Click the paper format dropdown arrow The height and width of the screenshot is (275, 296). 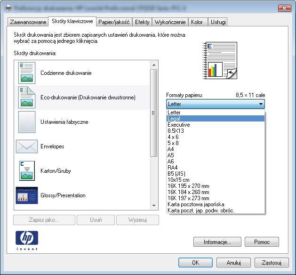click(x=261, y=104)
